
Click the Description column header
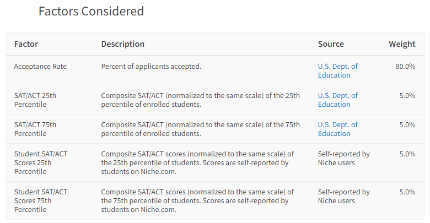coord(122,44)
